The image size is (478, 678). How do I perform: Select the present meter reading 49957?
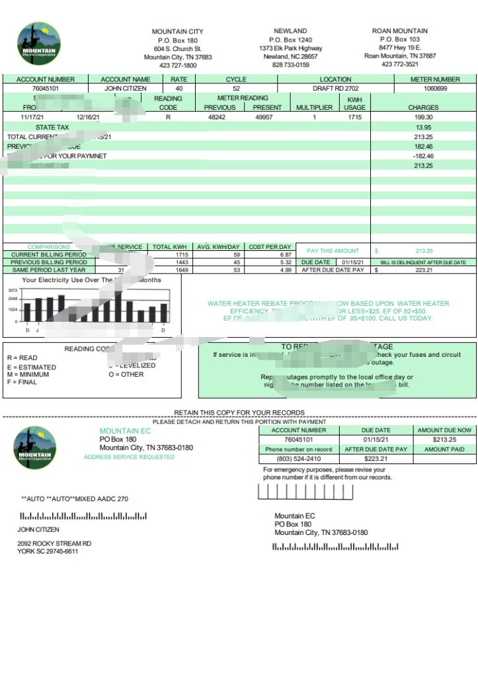264,117
